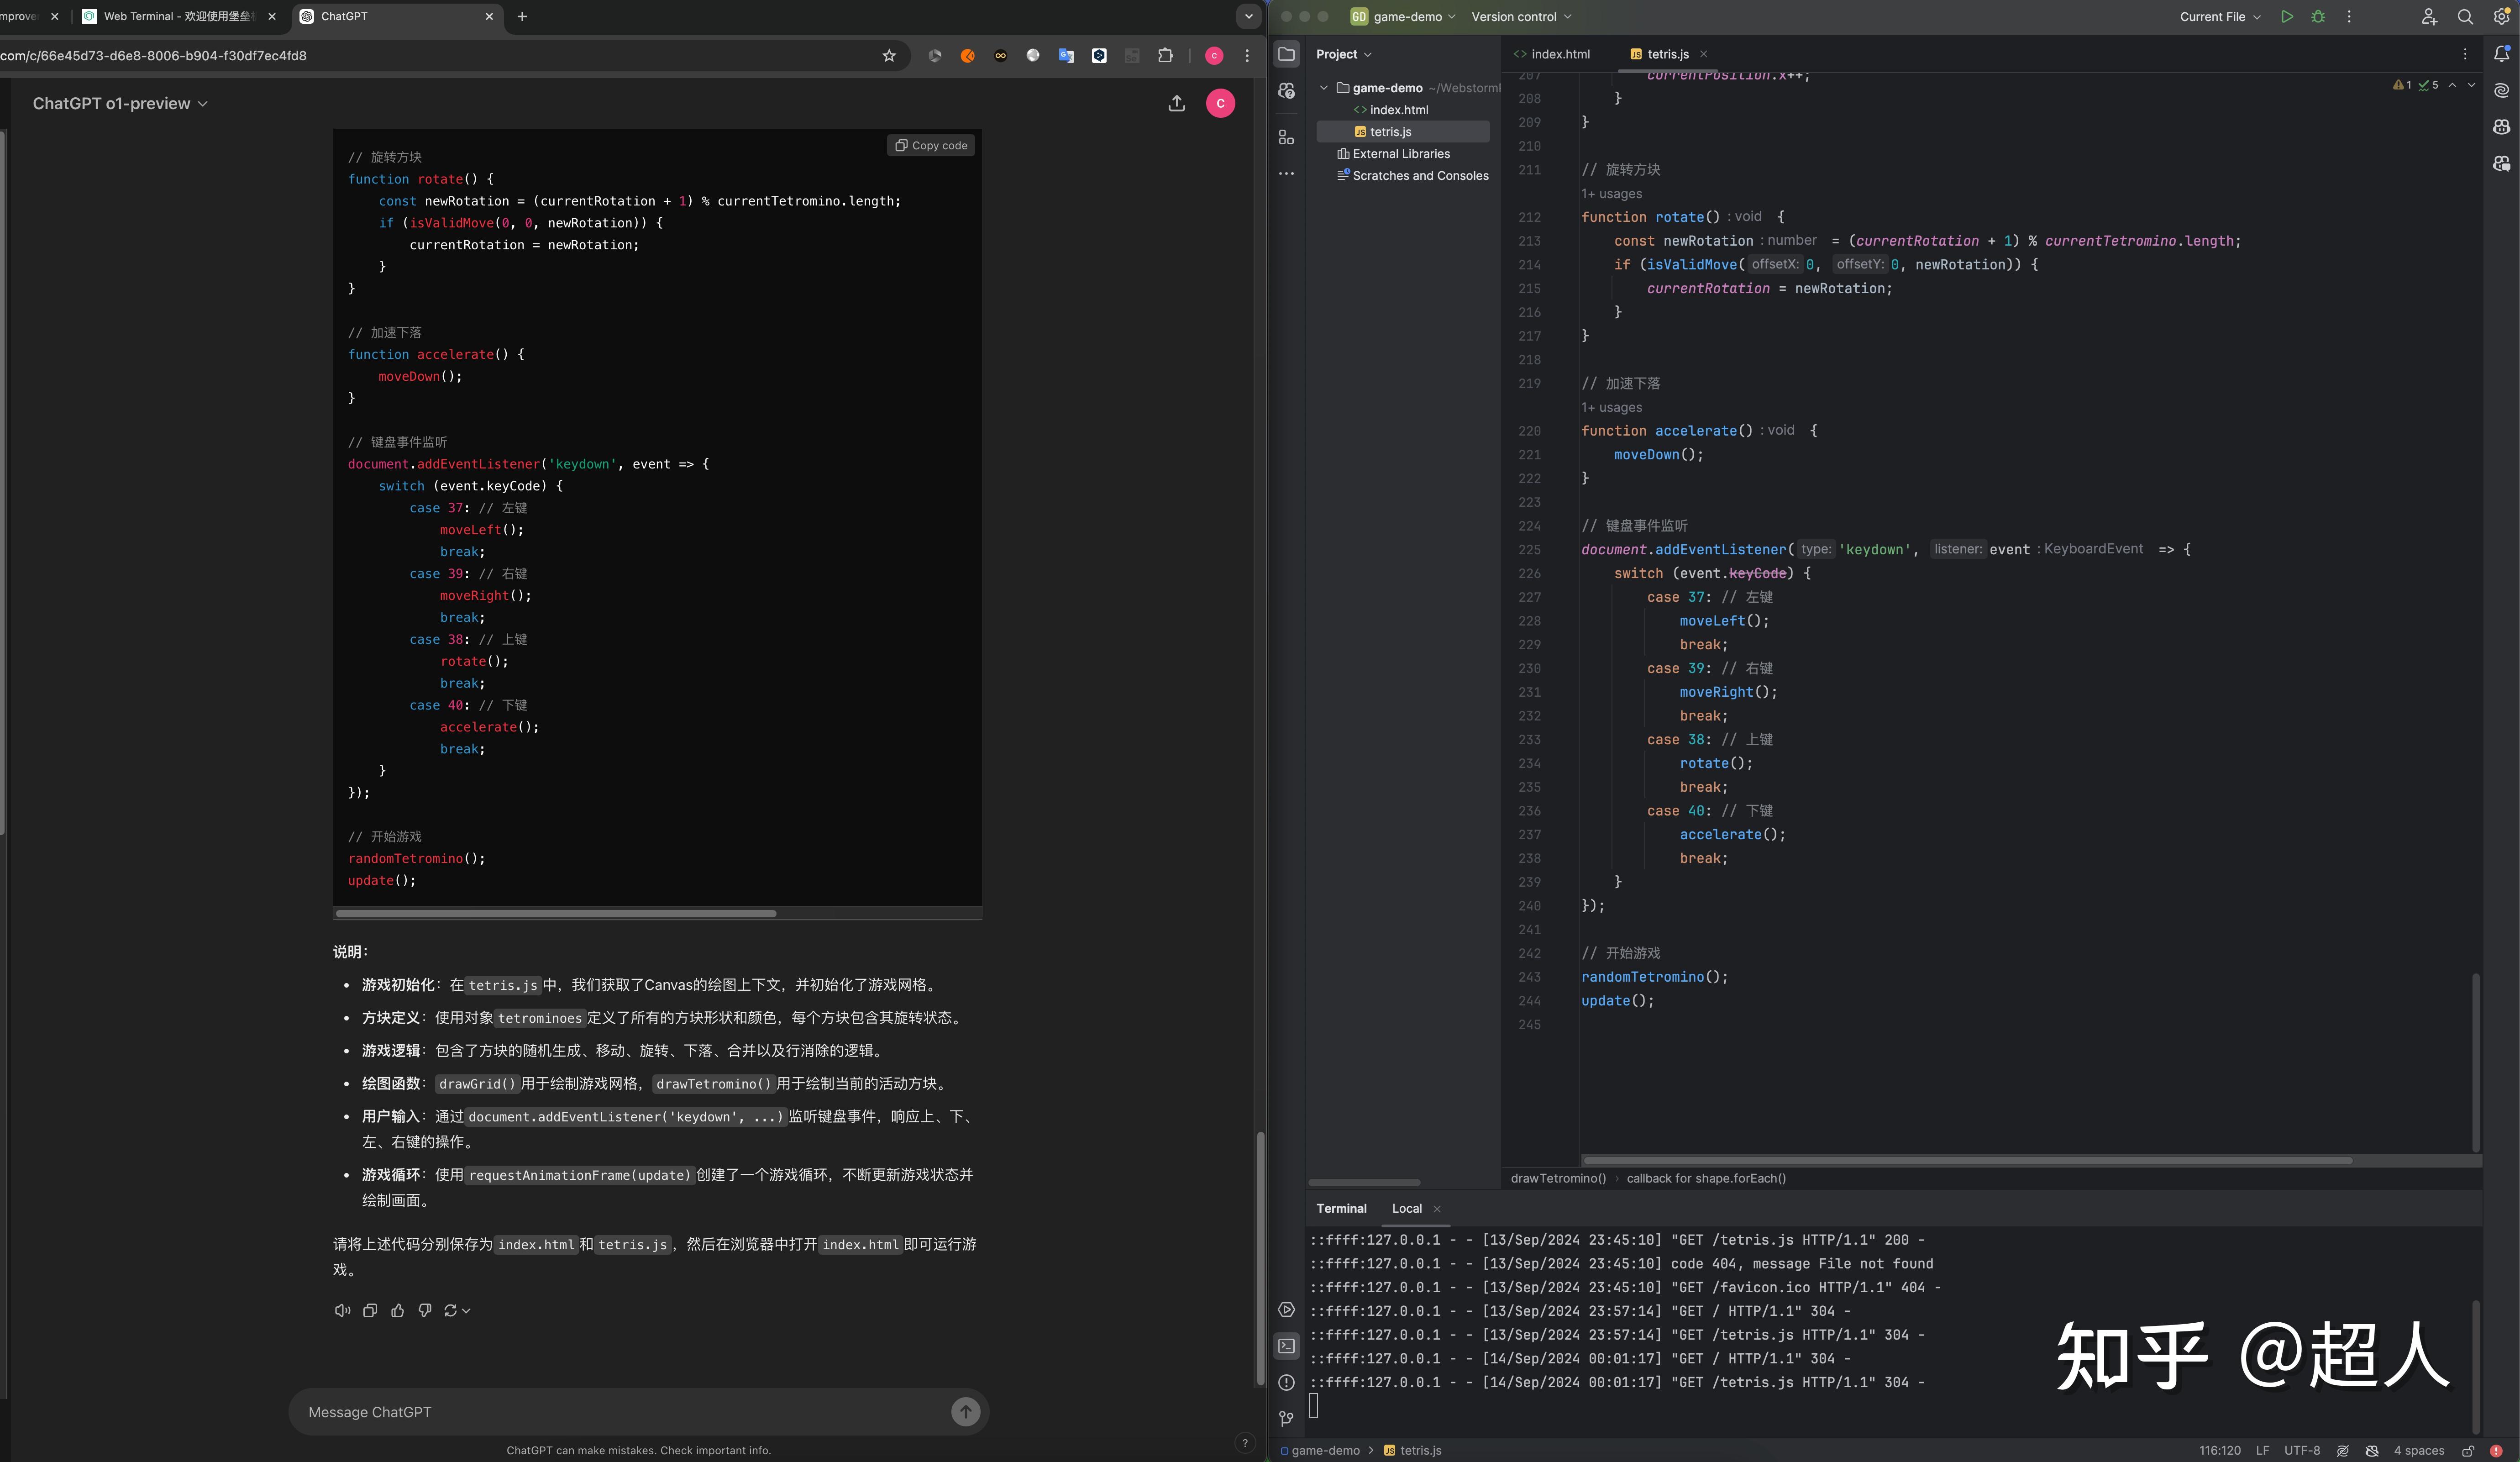Click Copy code button in ChatGPT

click(931, 145)
